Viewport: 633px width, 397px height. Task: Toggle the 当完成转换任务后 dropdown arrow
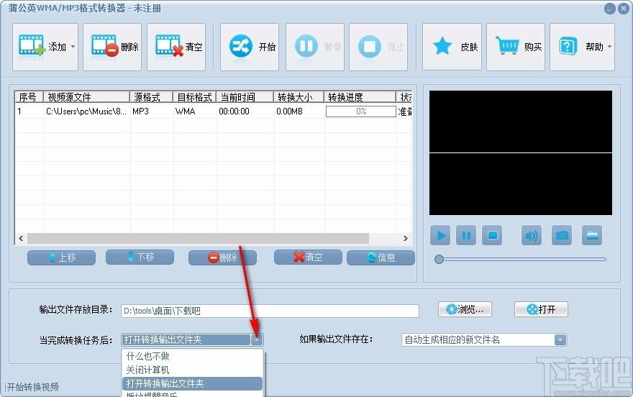point(257,340)
